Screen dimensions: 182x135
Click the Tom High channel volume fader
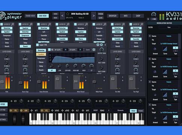(x=131, y=79)
